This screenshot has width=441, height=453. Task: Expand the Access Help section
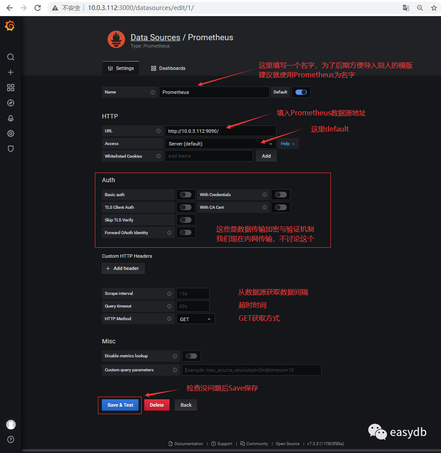288,144
